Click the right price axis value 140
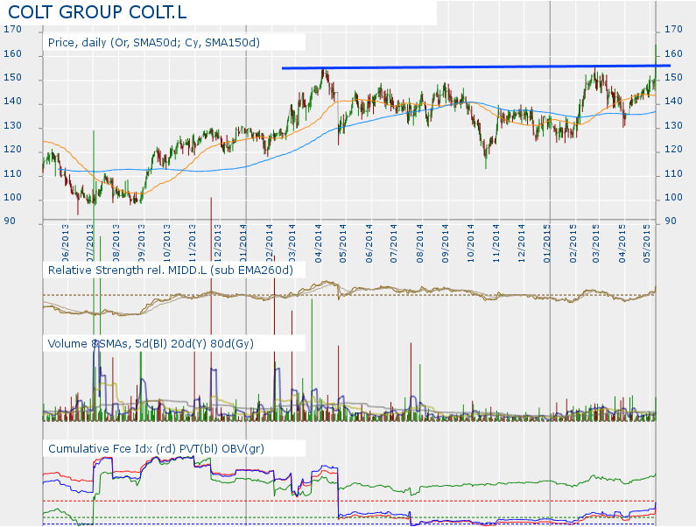 pyautogui.click(x=673, y=102)
